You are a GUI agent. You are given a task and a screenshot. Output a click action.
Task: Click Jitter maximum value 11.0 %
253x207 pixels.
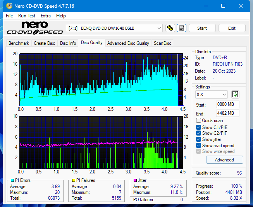[176, 192]
